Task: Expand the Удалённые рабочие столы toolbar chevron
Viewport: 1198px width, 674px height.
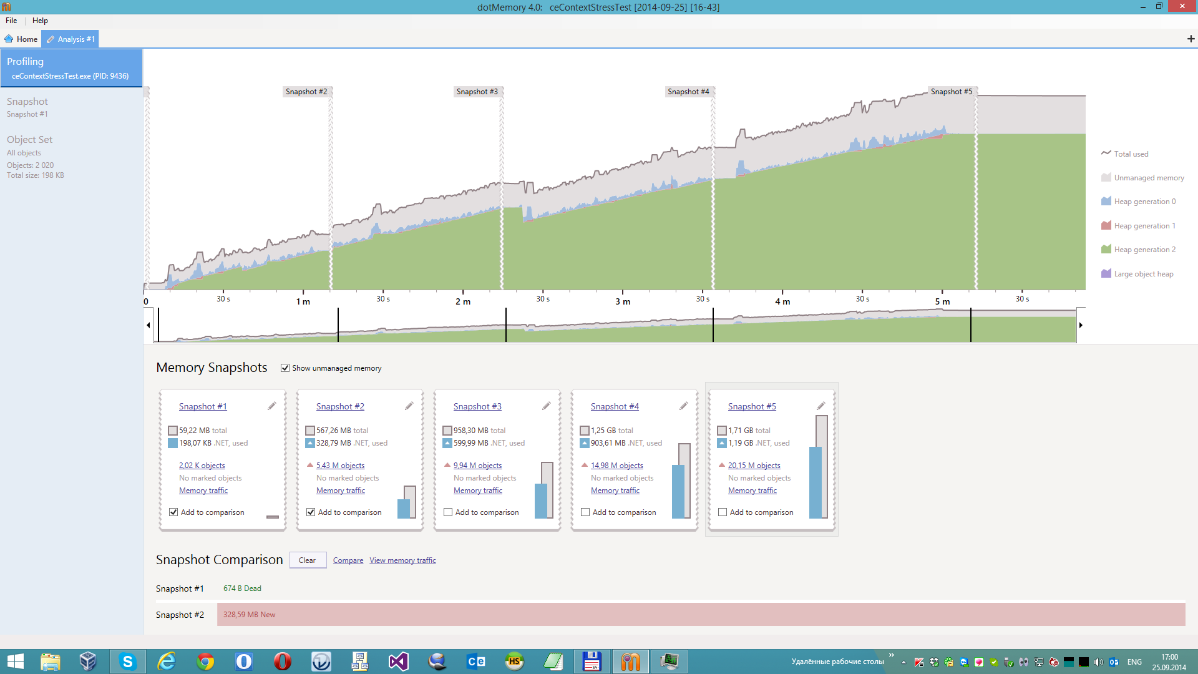Action: (892, 655)
